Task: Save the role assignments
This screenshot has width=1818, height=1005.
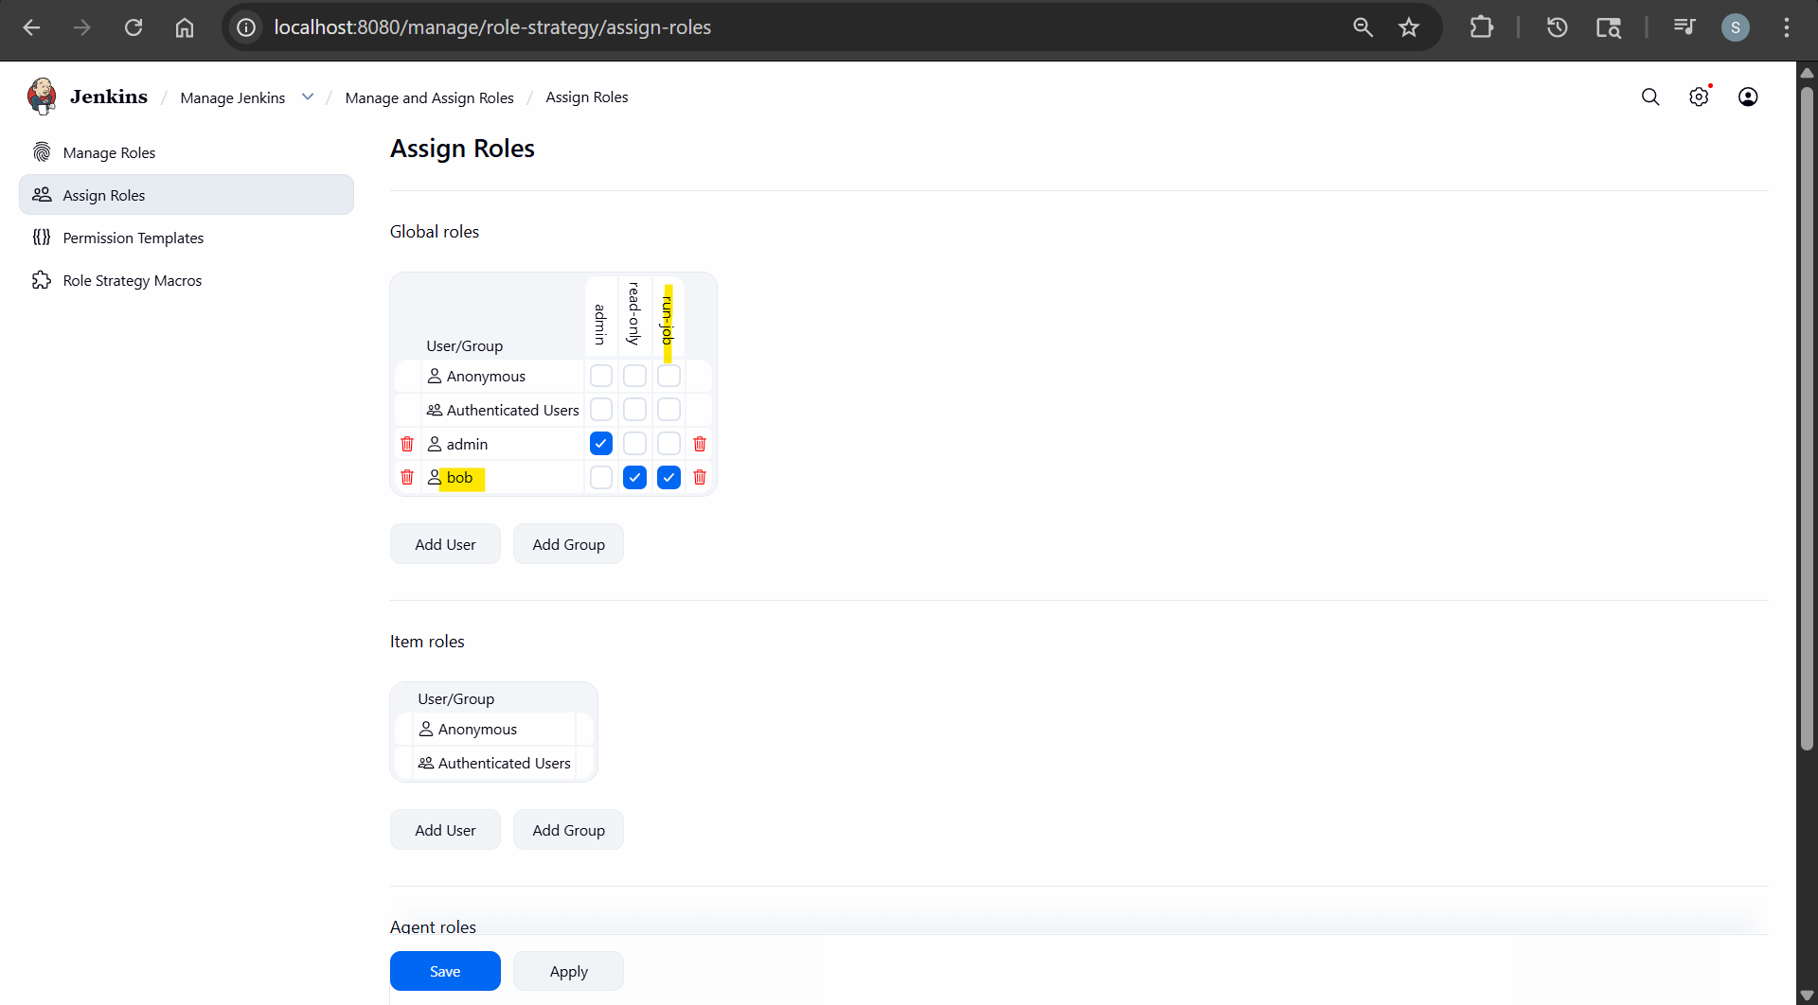Action: [445, 971]
